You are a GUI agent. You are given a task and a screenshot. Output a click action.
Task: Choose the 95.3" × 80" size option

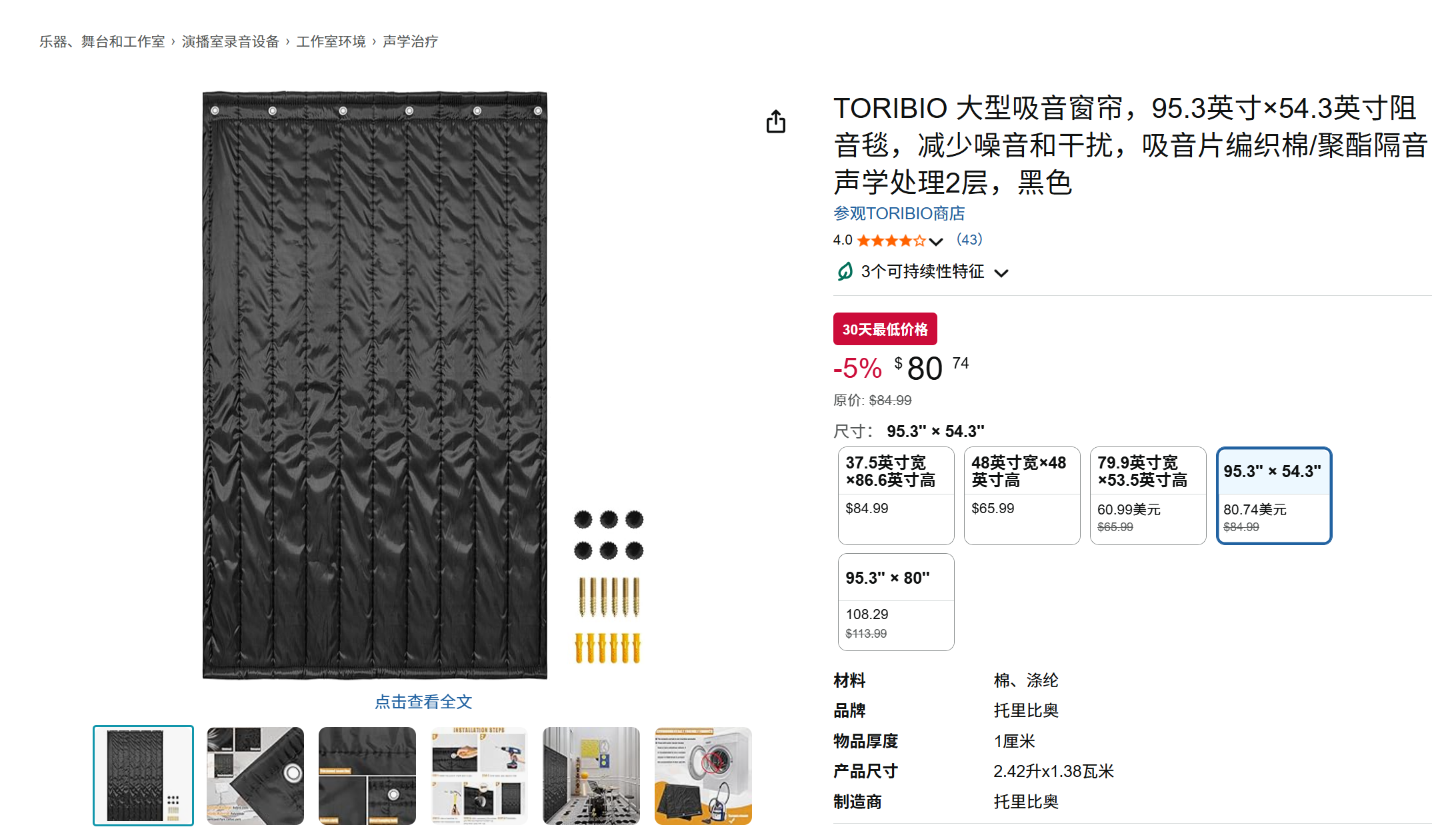[896, 602]
